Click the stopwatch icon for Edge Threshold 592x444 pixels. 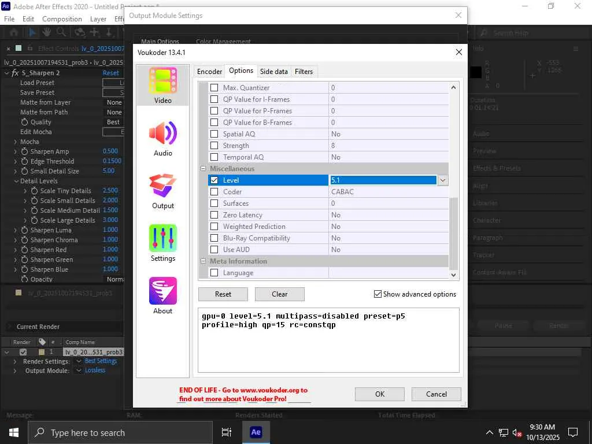tap(24, 161)
